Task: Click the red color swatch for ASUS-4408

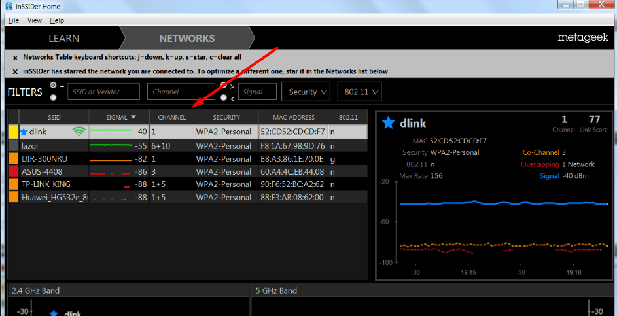Action: click(13, 171)
